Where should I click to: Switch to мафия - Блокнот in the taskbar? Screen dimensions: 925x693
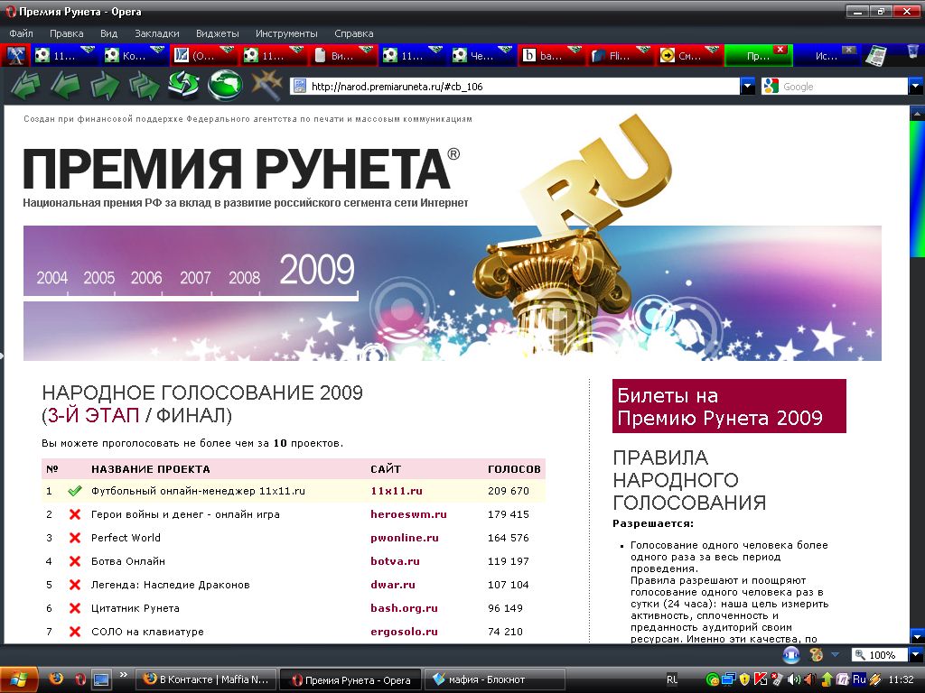[x=495, y=679]
